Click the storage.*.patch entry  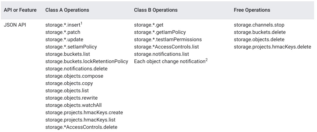click(x=63, y=32)
